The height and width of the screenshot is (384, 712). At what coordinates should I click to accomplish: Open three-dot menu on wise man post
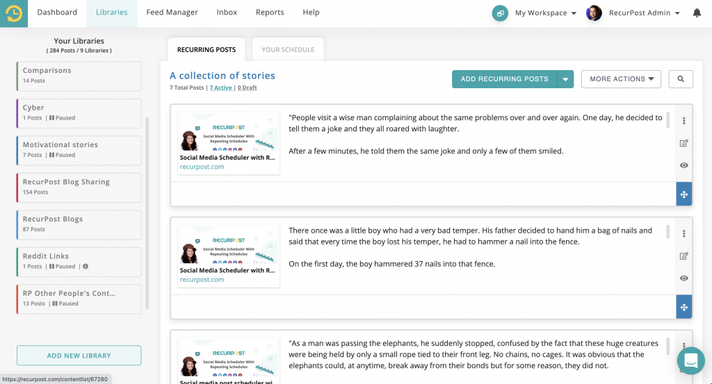pos(684,121)
